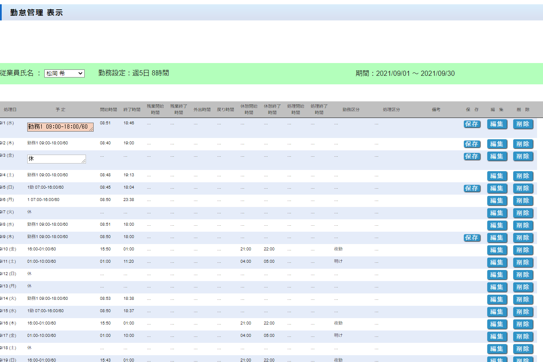Delete the 9/1 attendance row
Screen dimensions: 543x362
coord(523,124)
